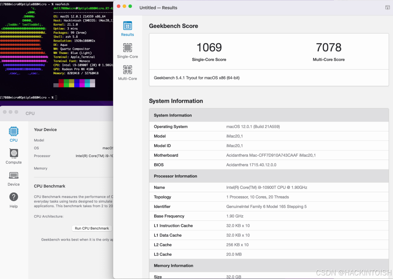Select the Geekbench 5.4.1 Tryout version text
The width and height of the screenshot is (393, 279).
[197, 78]
